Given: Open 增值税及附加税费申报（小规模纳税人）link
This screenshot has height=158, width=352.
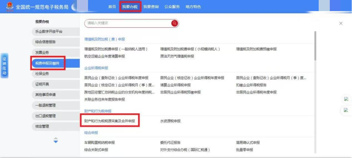Looking at the screenshot, I should (x=190, y=49).
